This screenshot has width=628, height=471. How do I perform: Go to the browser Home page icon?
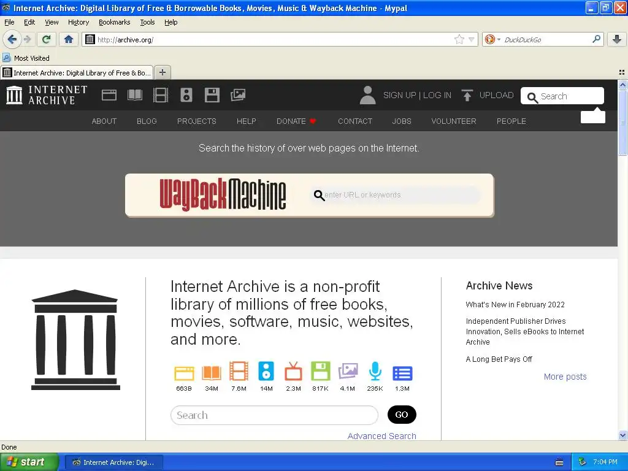point(69,39)
